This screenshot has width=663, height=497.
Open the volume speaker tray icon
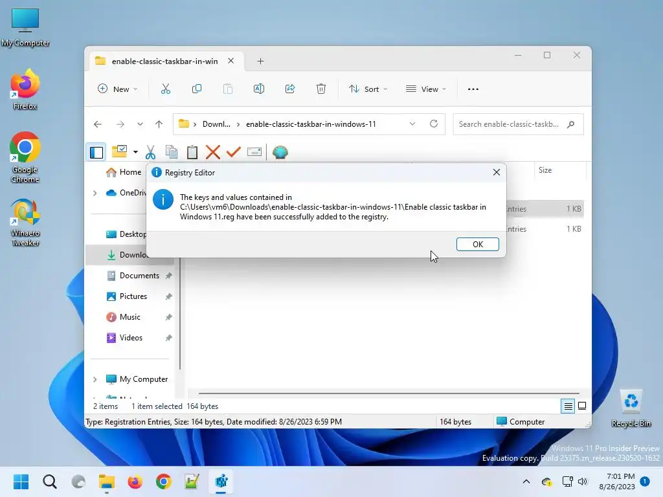pyautogui.click(x=583, y=481)
